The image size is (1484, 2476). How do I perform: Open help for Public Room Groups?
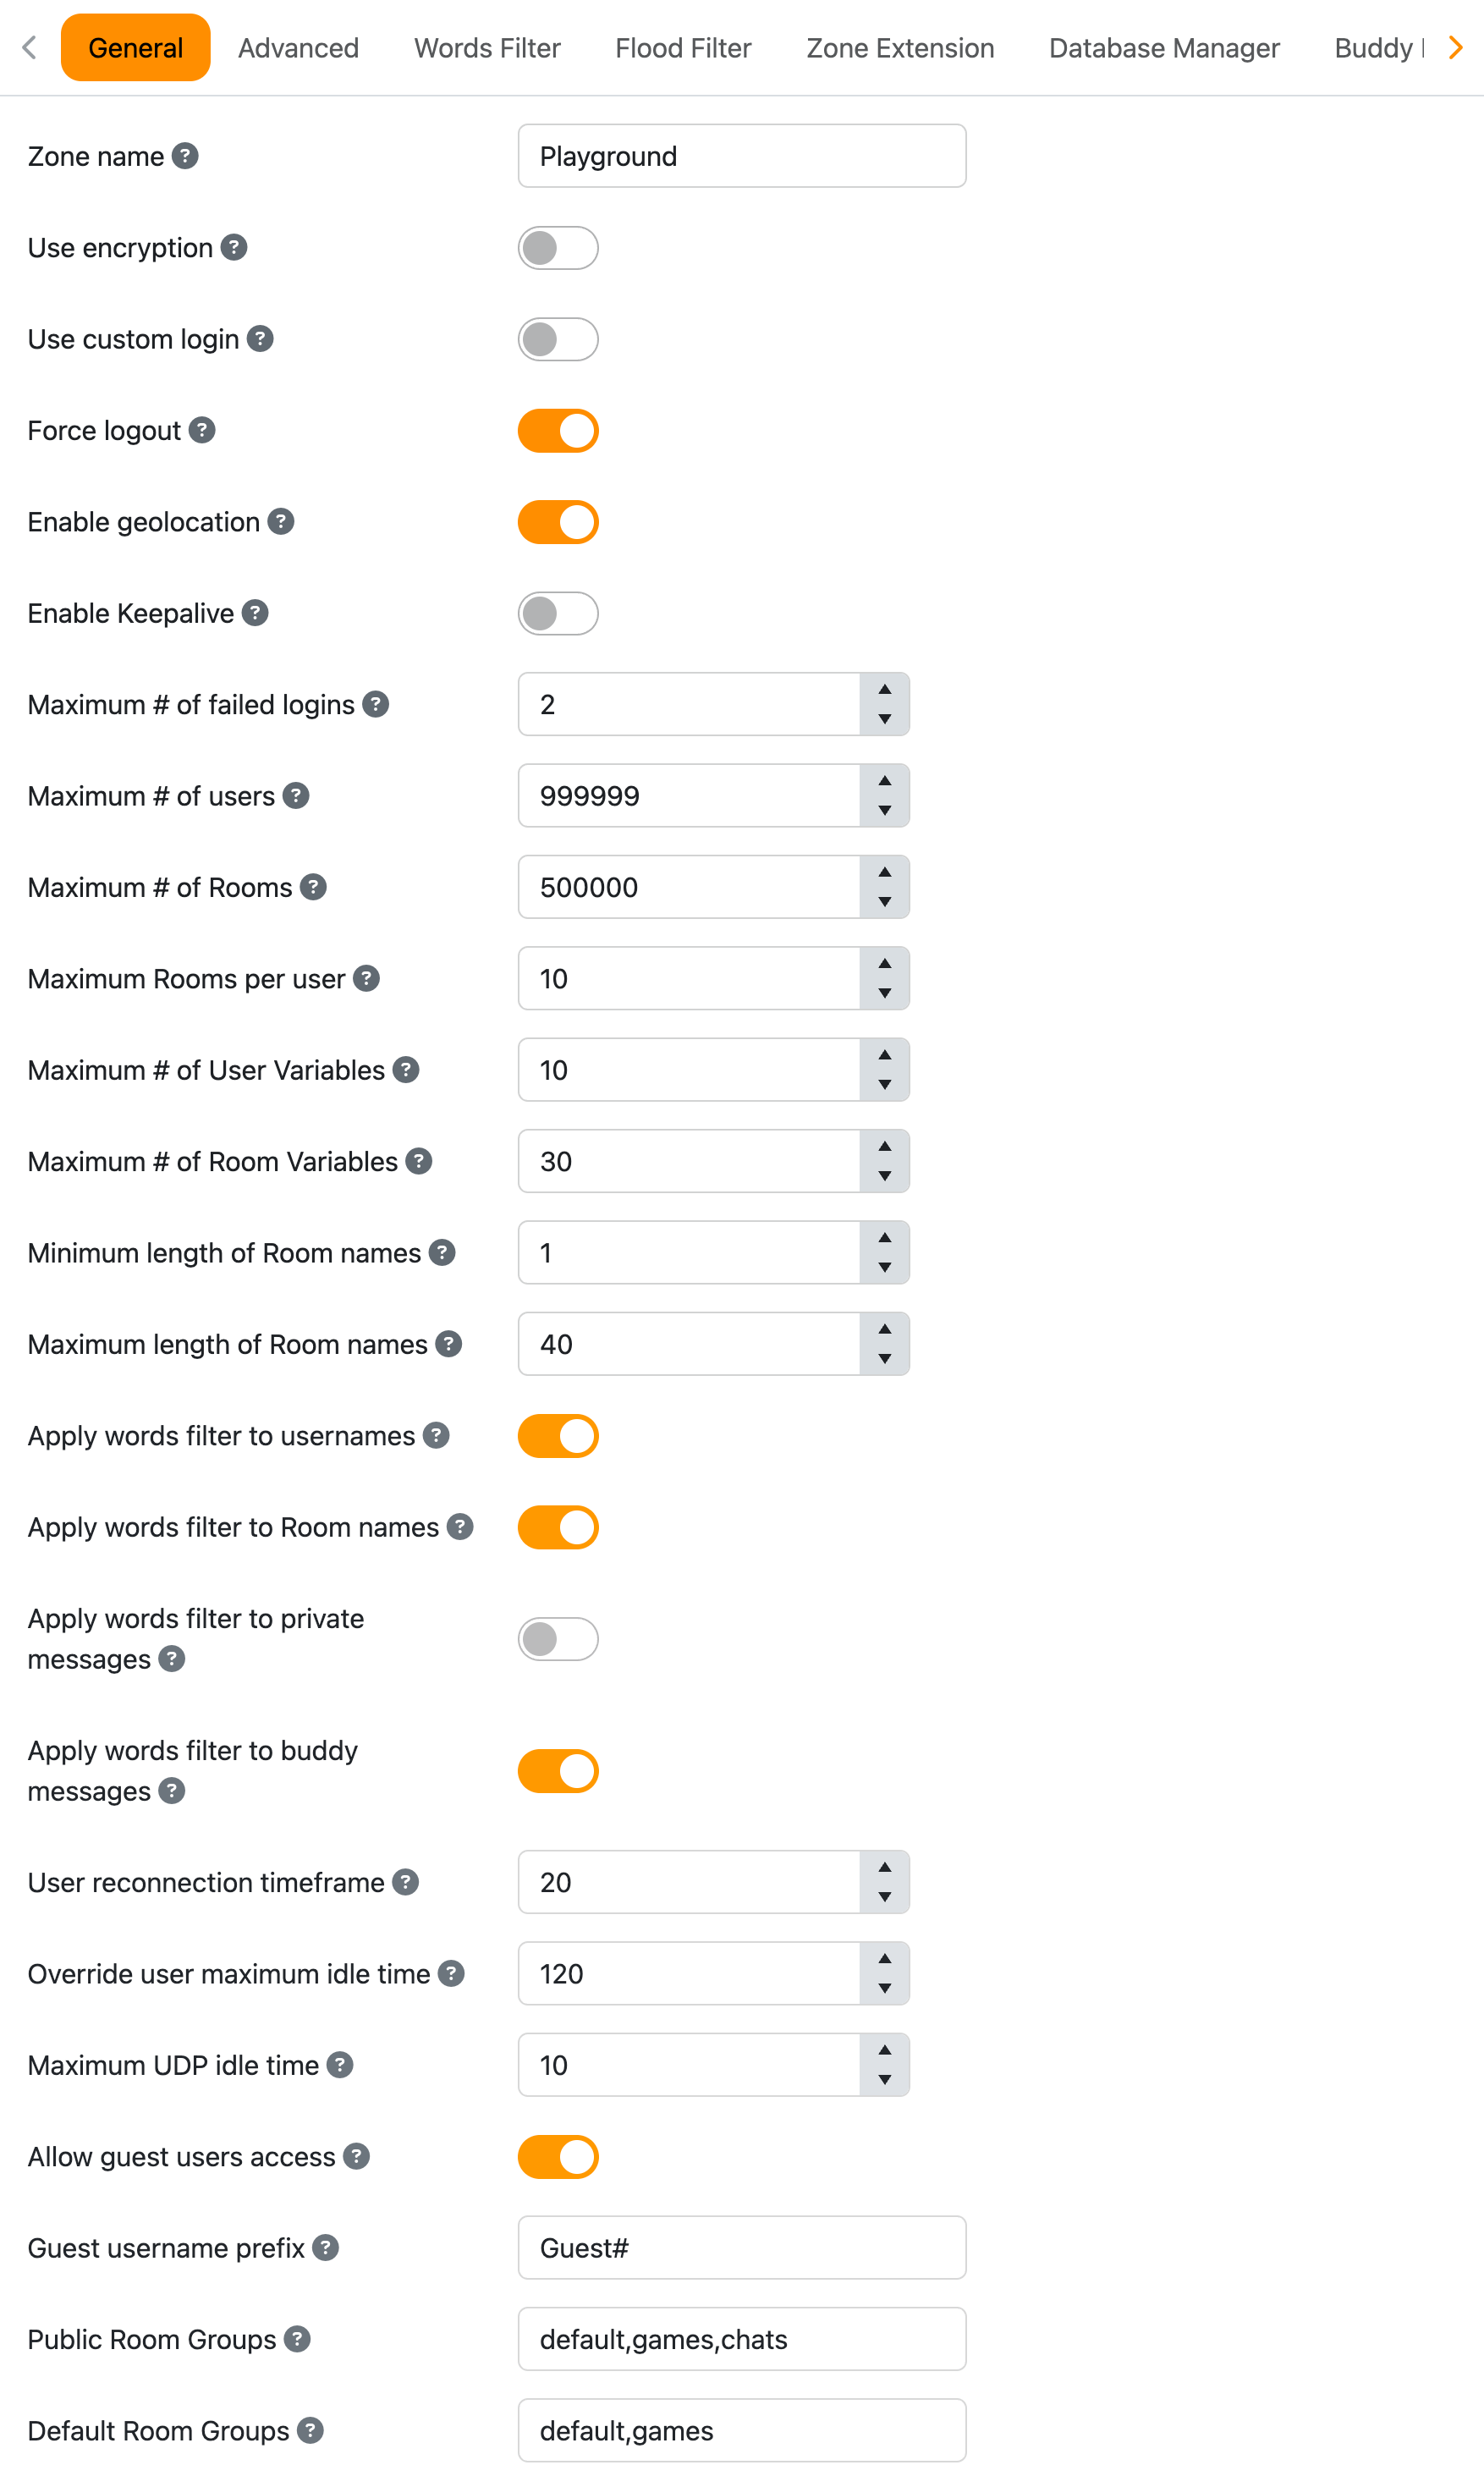297,2339
